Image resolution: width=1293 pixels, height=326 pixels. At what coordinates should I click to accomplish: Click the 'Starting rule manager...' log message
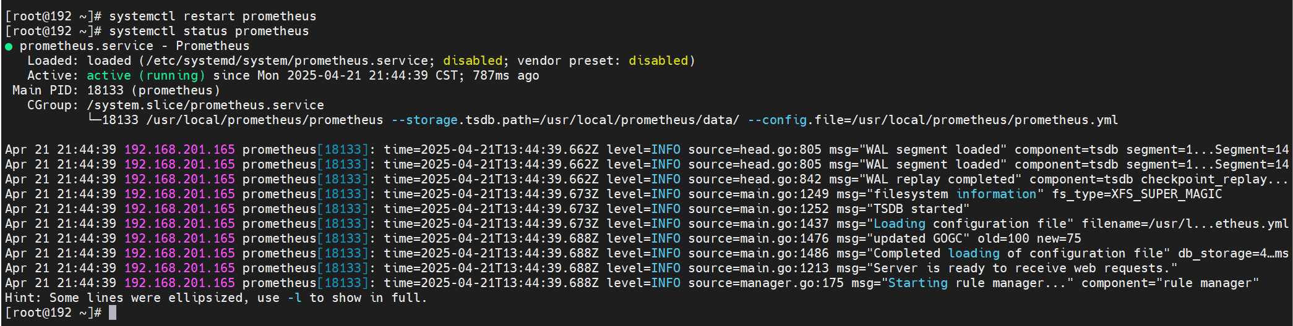(x=977, y=283)
